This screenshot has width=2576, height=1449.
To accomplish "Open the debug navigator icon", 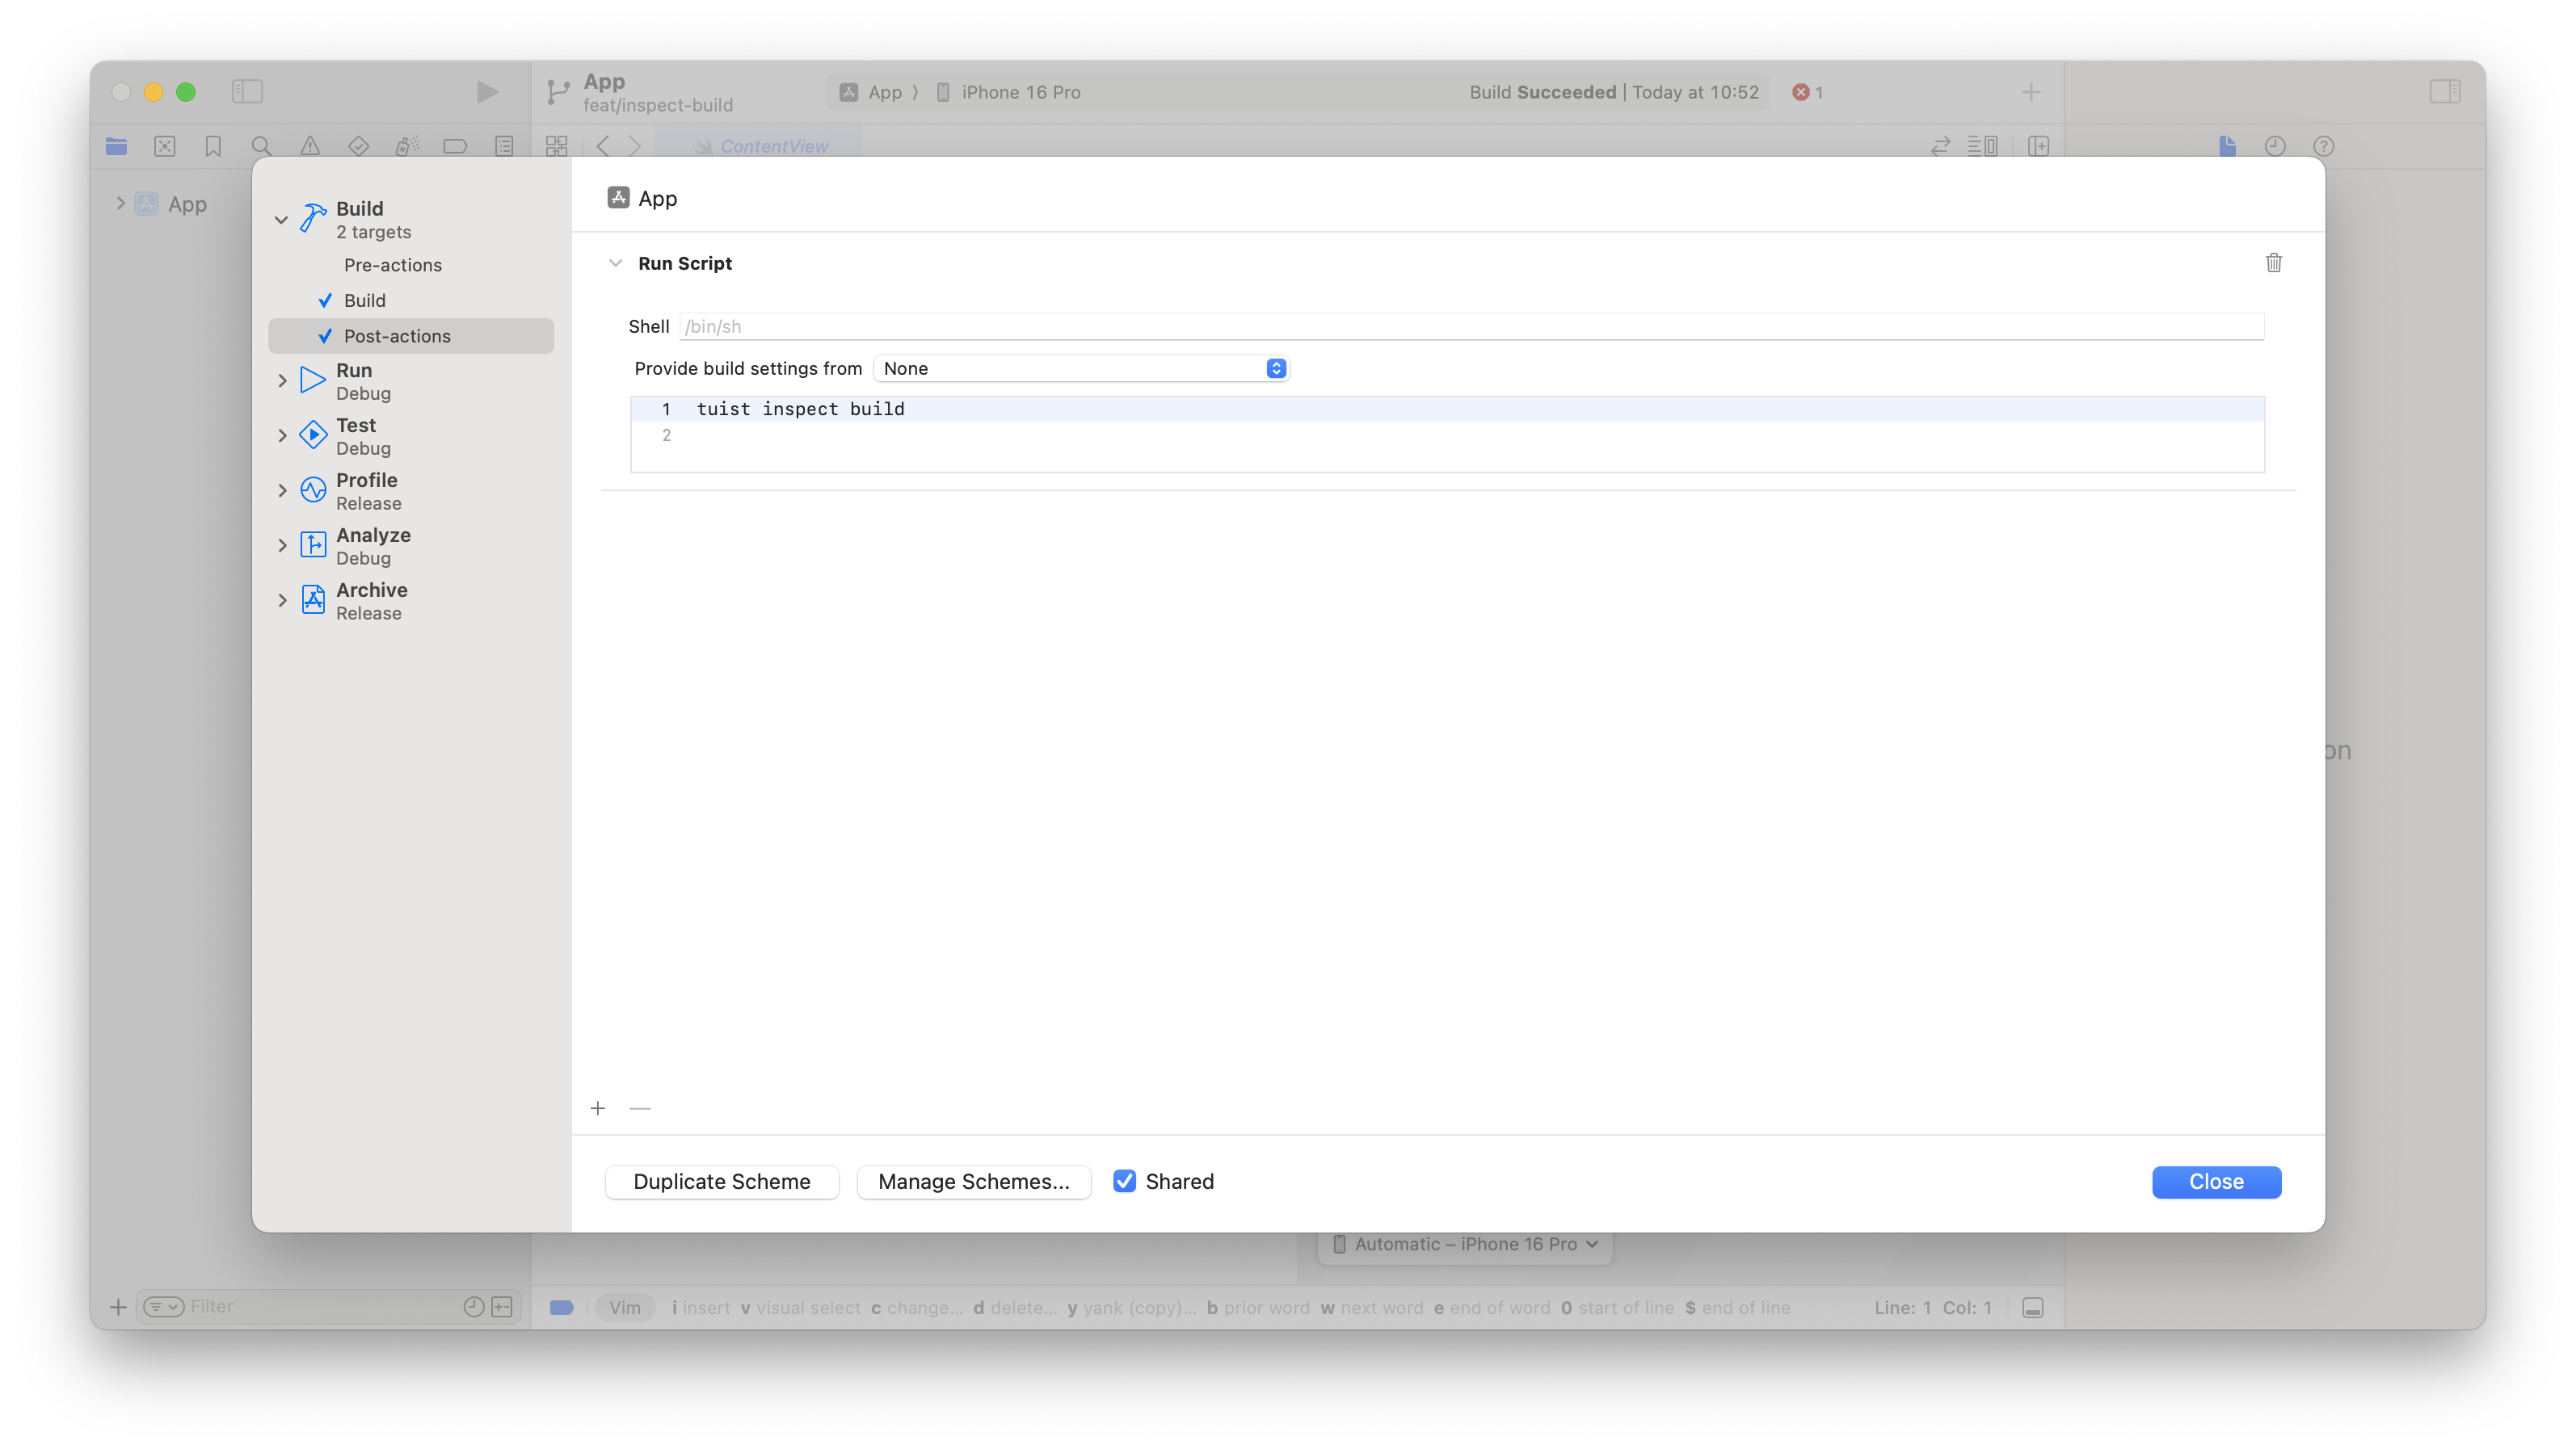I will coord(407,146).
